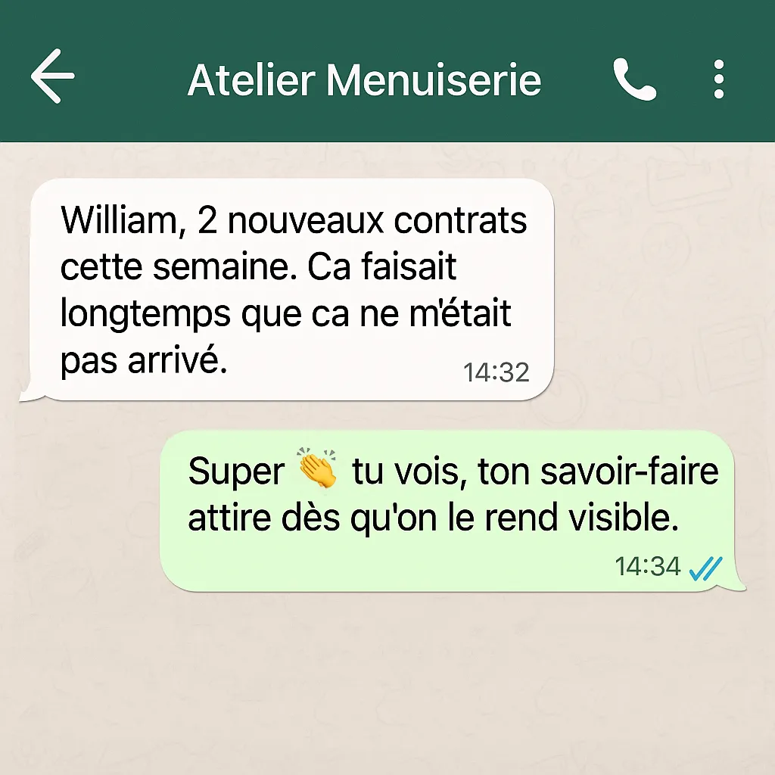Screen dimensions: 775x775
Task: Tap the clapping hands emoji
Action: point(318,468)
